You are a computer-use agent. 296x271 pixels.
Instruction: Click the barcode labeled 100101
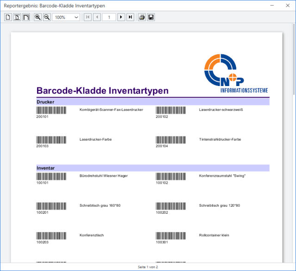click(51, 177)
